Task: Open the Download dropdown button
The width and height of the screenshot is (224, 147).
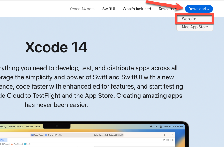Action: click(x=199, y=9)
